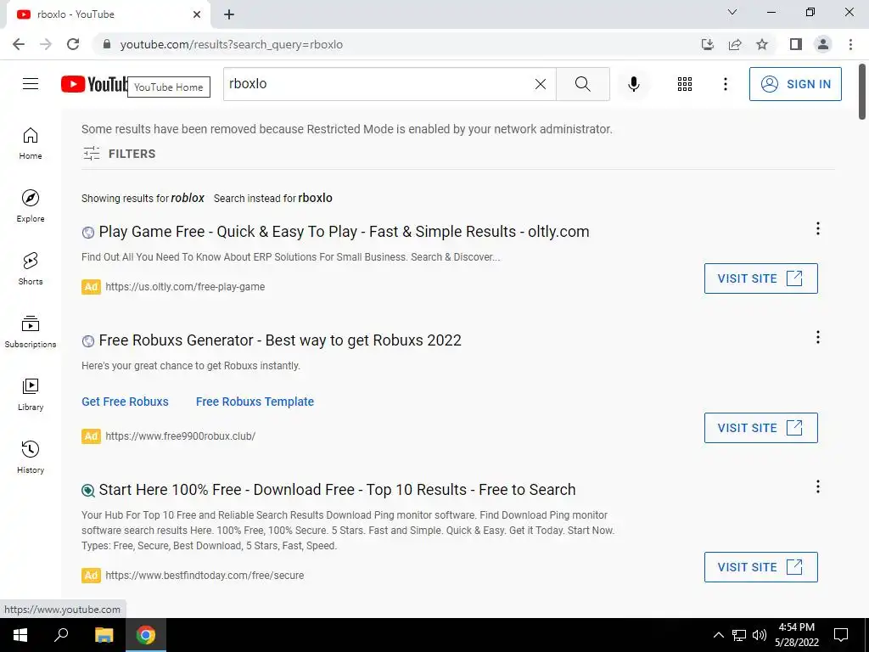869x652 pixels.
Task: Open the FILTERS panel
Action: (x=119, y=154)
